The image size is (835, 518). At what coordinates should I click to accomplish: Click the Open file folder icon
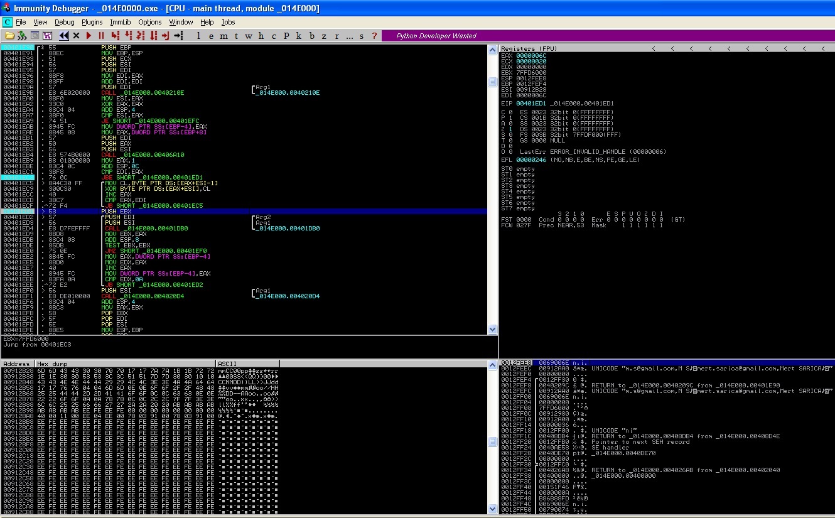point(10,36)
